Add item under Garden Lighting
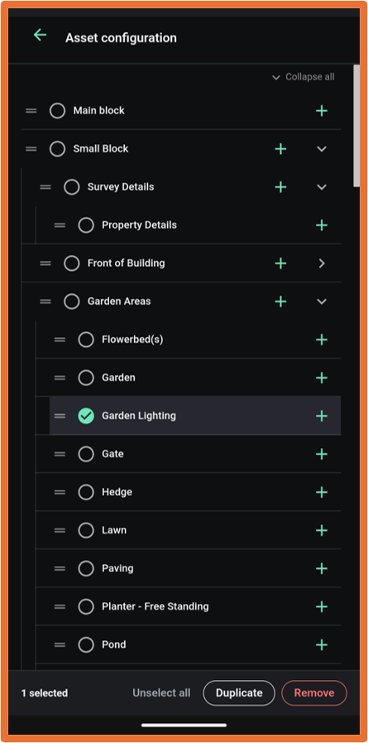Image resolution: width=368 pixels, height=743 pixels. 322,416
